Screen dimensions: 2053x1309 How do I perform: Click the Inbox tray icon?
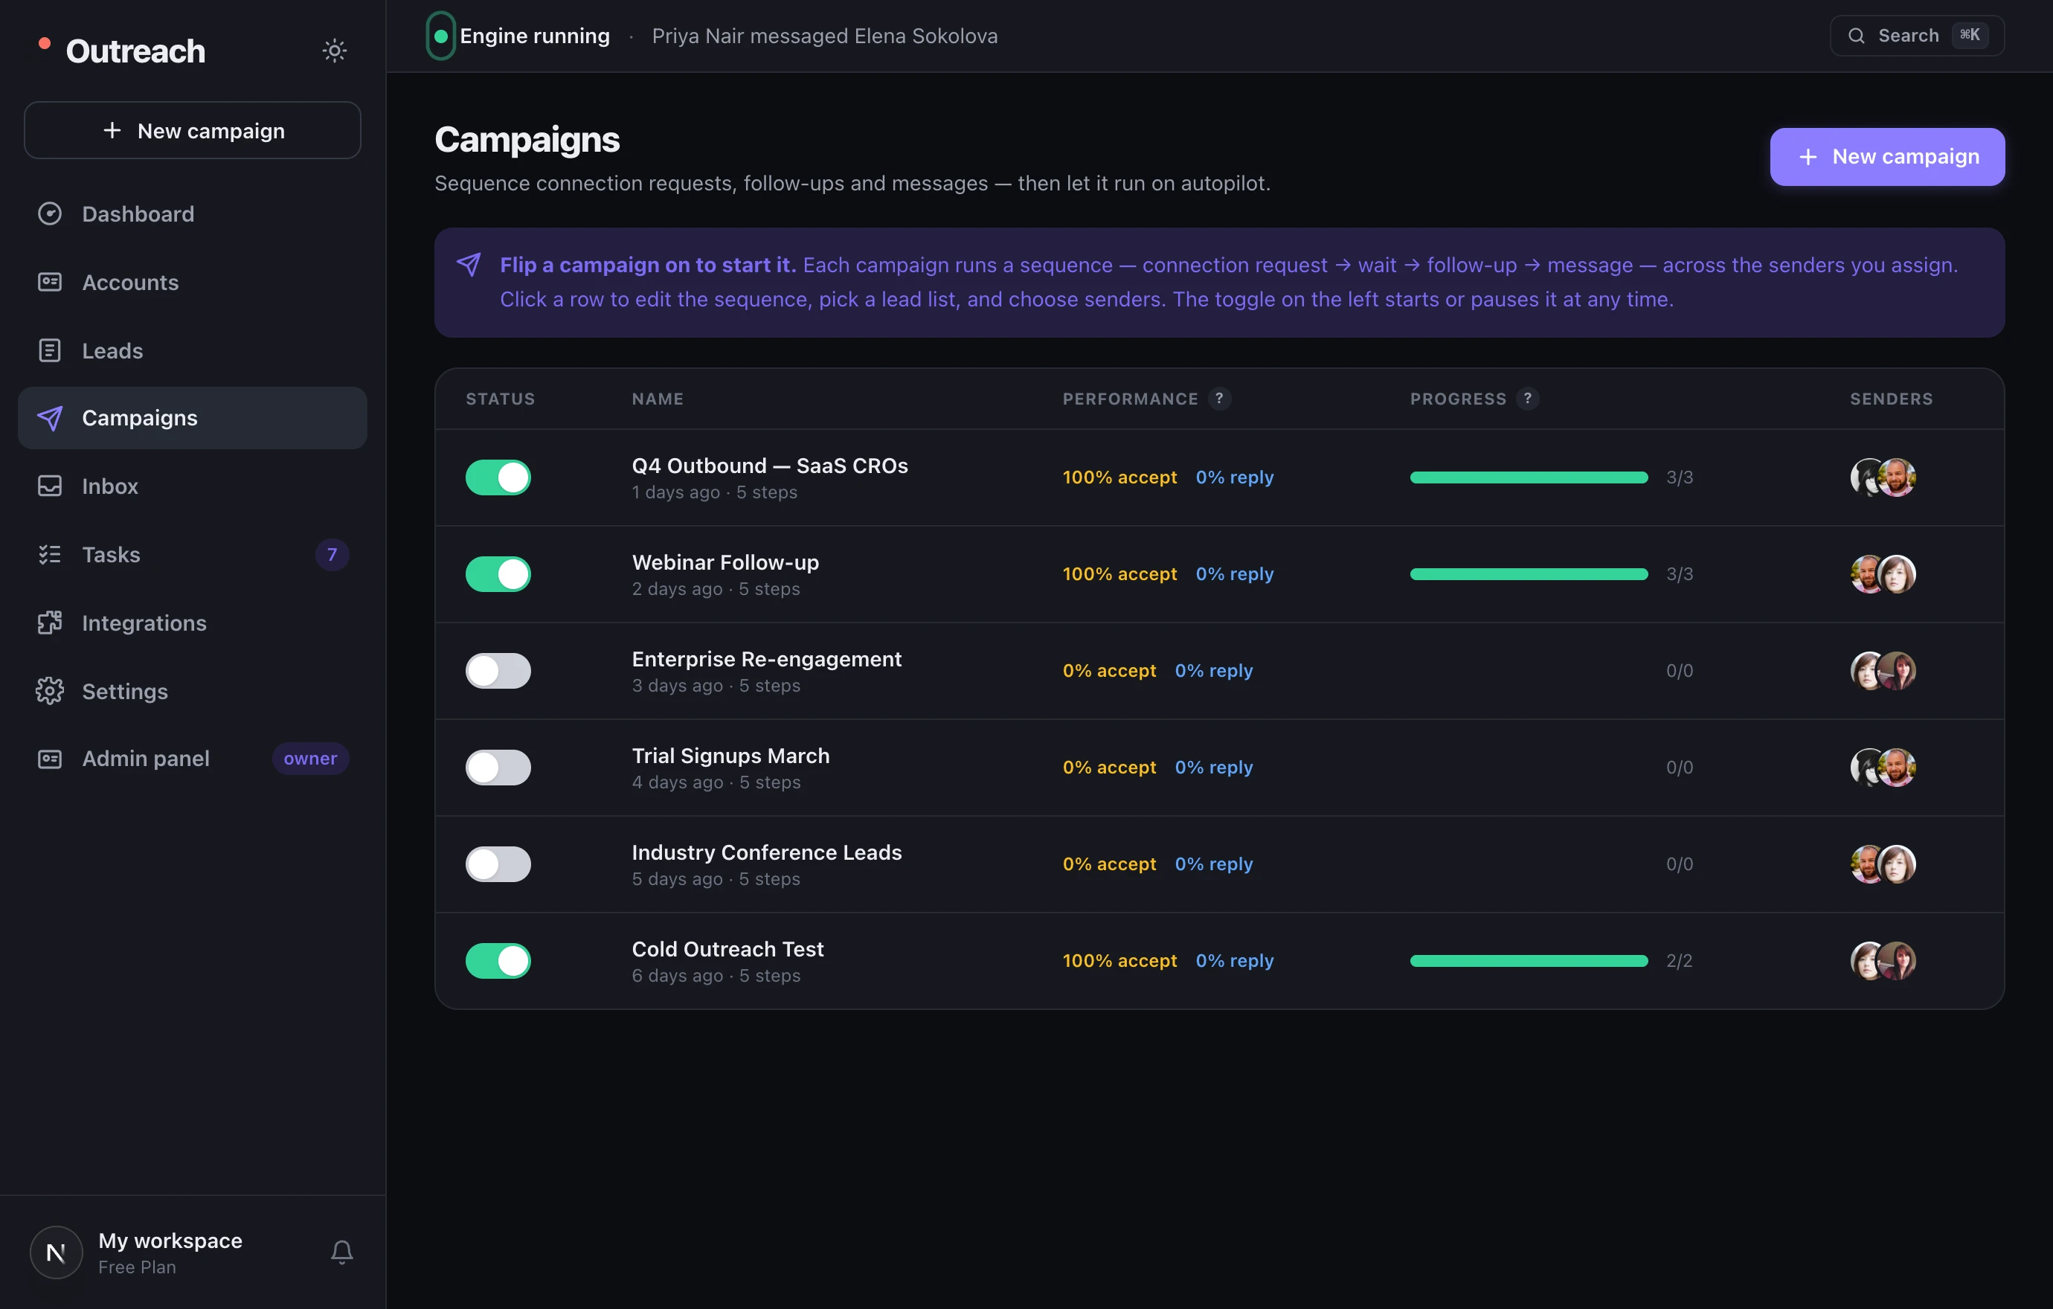(x=49, y=486)
